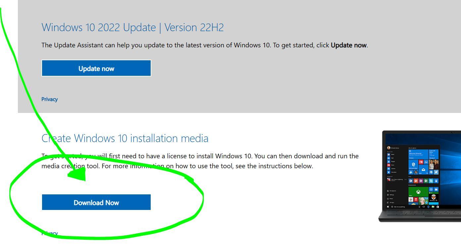Open the Skype tile in the Work group

click(x=431, y=181)
